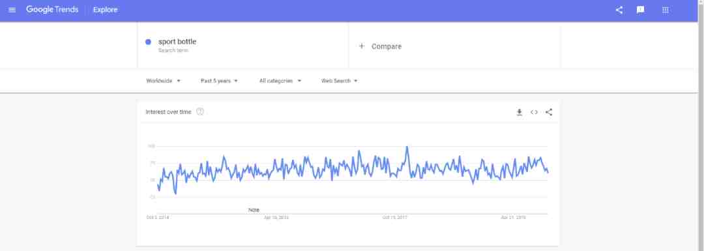704x251 pixels.
Task: Expand the All categories dropdown
Action: coord(280,81)
